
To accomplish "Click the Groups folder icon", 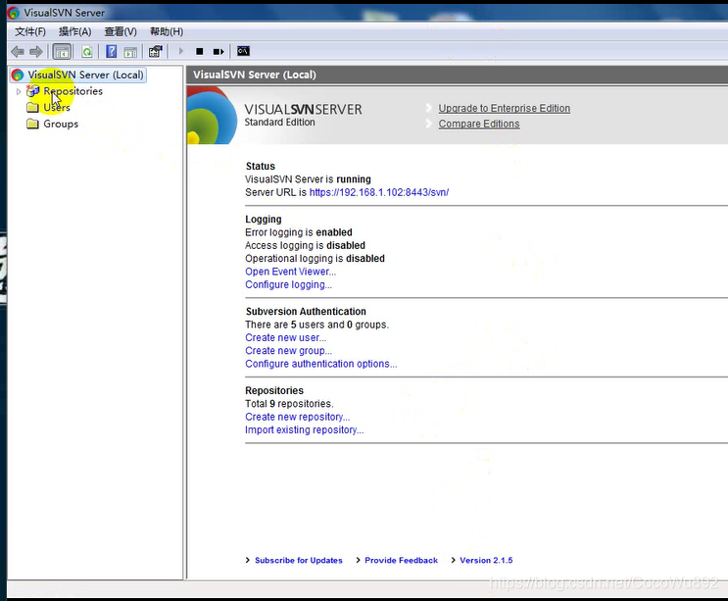I will pyautogui.click(x=32, y=124).
